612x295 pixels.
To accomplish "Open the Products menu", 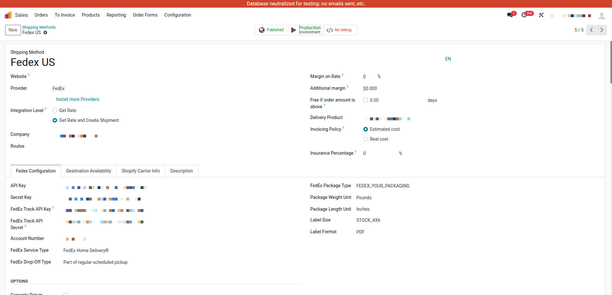I will pyautogui.click(x=91, y=15).
